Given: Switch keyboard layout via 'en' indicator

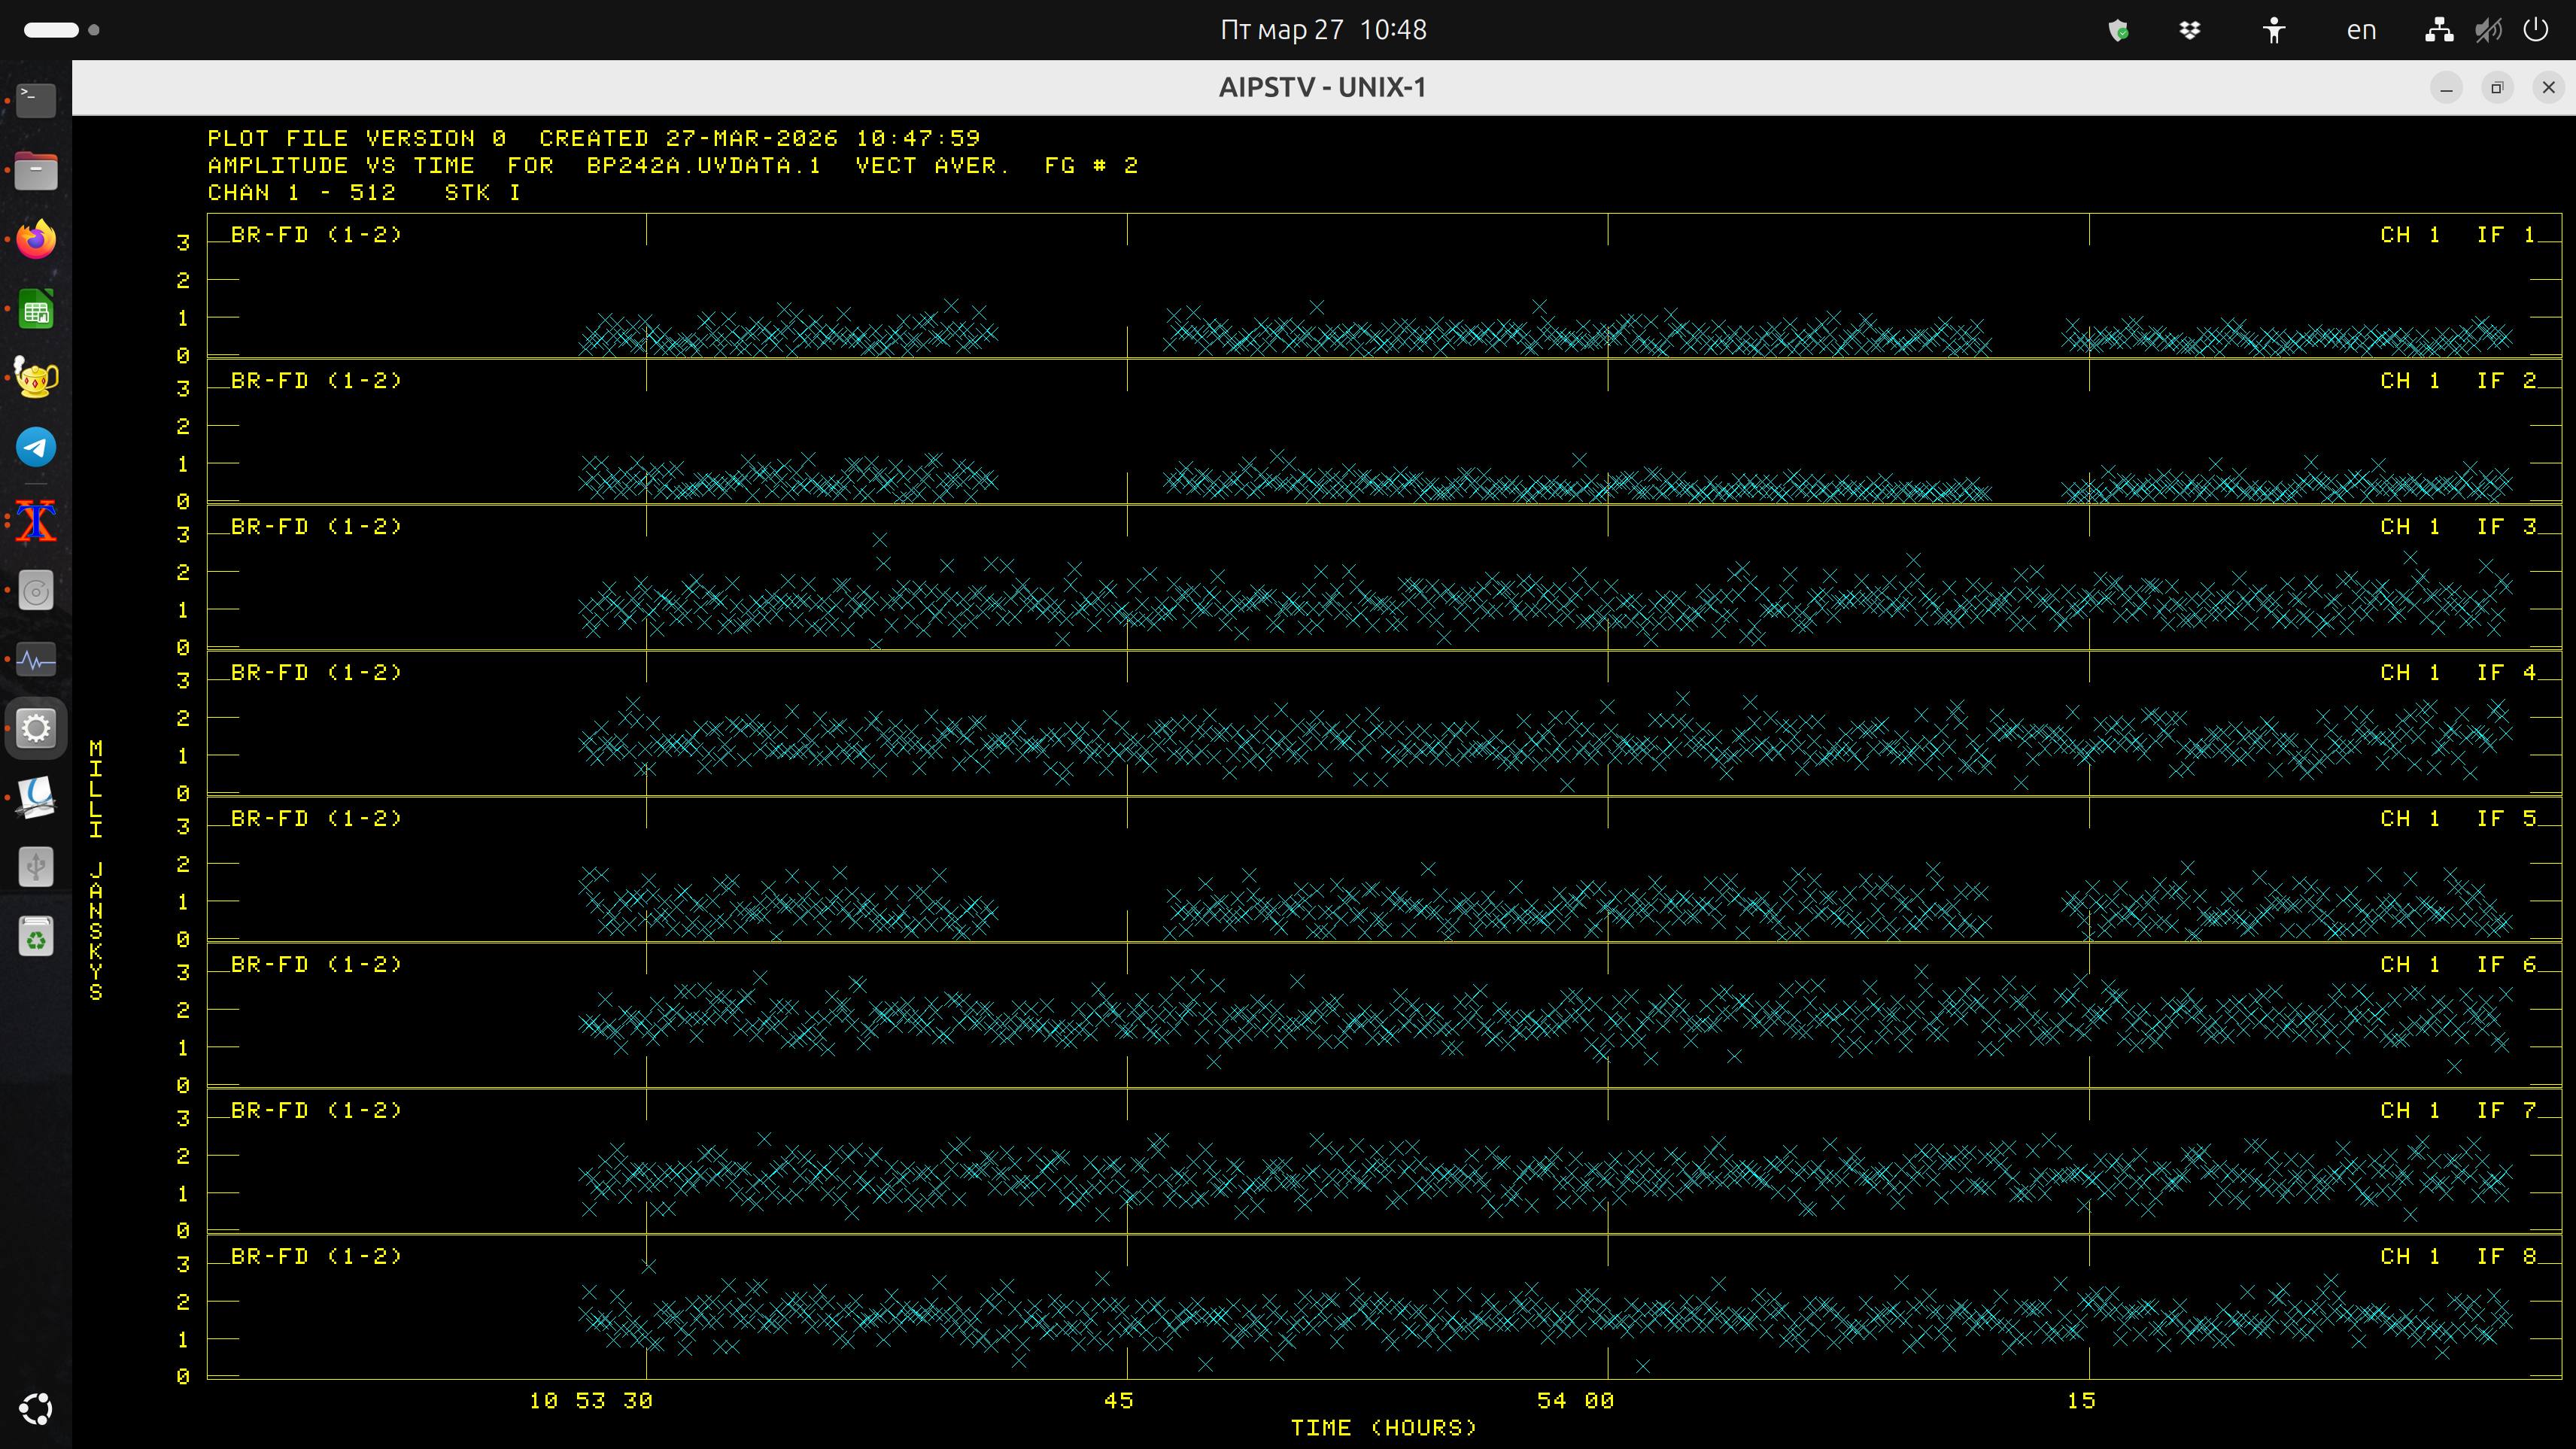Looking at the screenshot, I should click(2361, 30).
